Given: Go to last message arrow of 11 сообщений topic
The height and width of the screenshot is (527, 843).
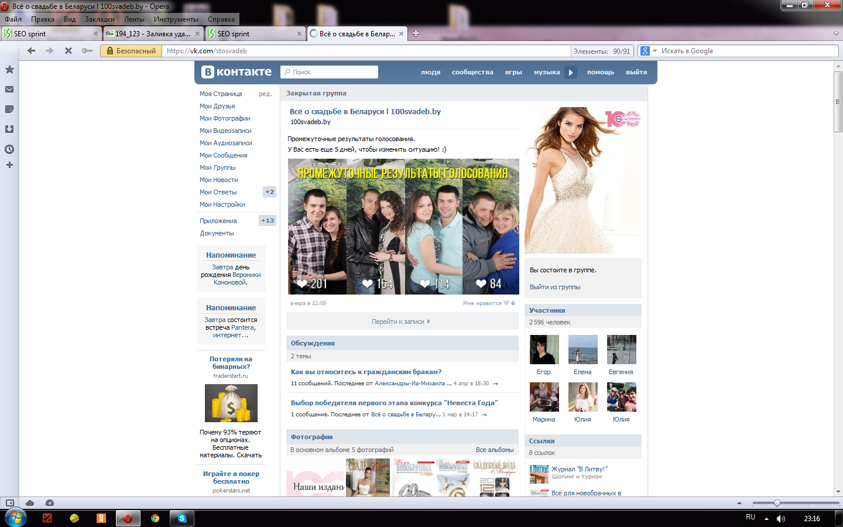Looking at the screenshot, I should coord(495,384).
